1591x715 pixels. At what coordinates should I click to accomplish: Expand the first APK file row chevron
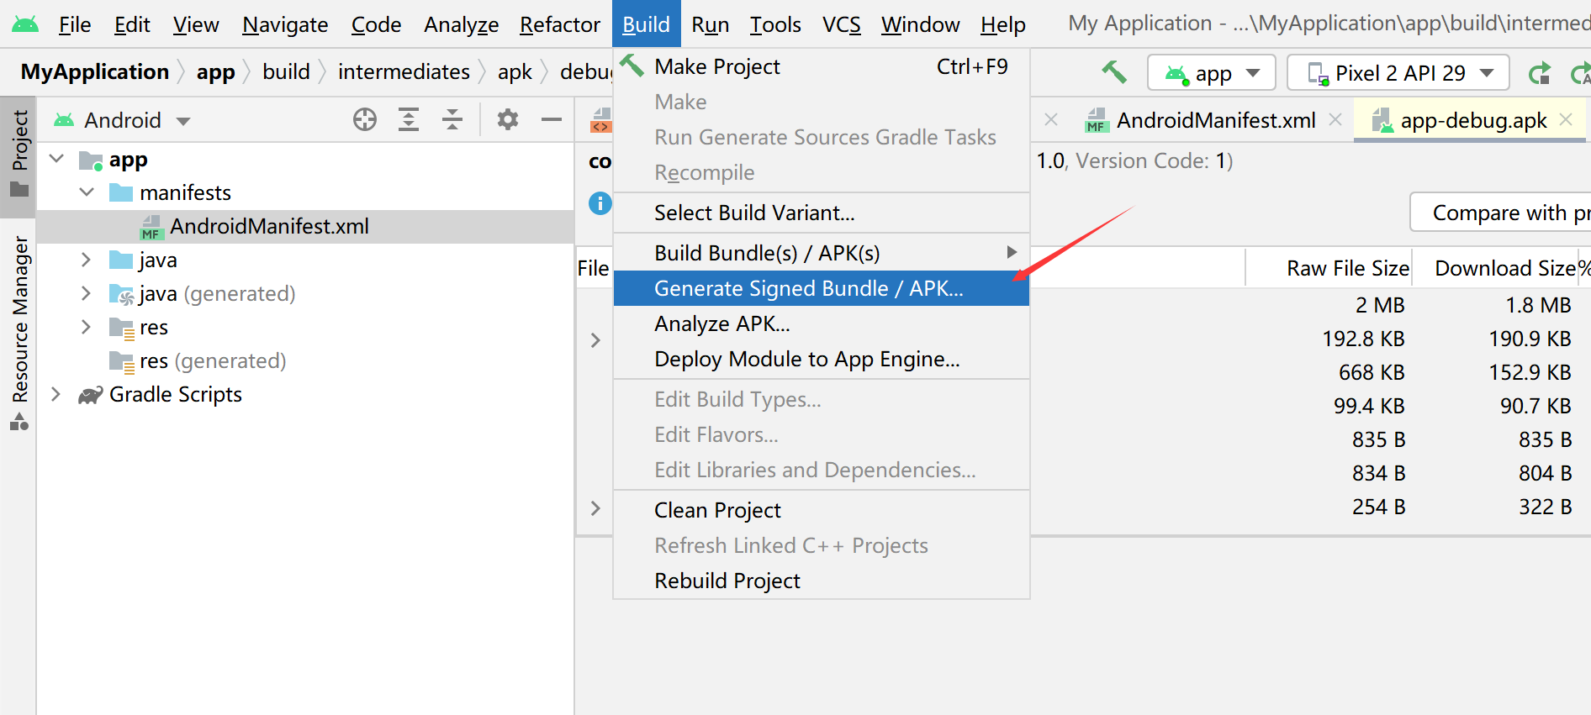pos(595,340)
